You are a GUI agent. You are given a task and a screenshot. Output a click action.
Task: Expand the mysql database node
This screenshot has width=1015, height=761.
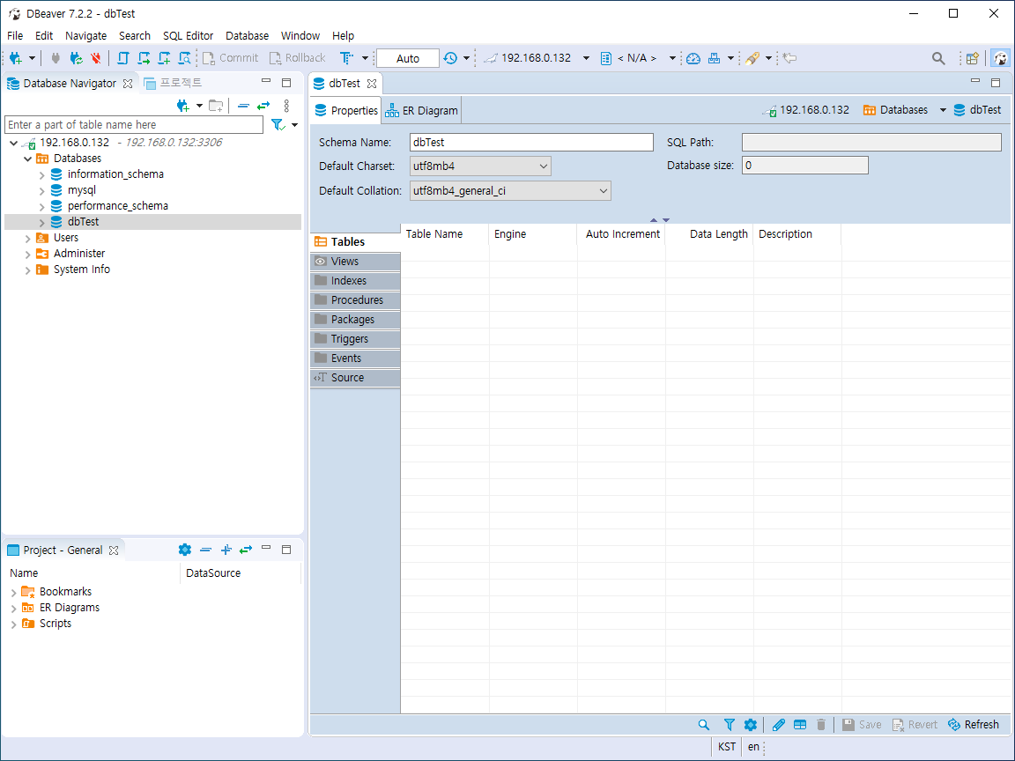click(42, 191)
